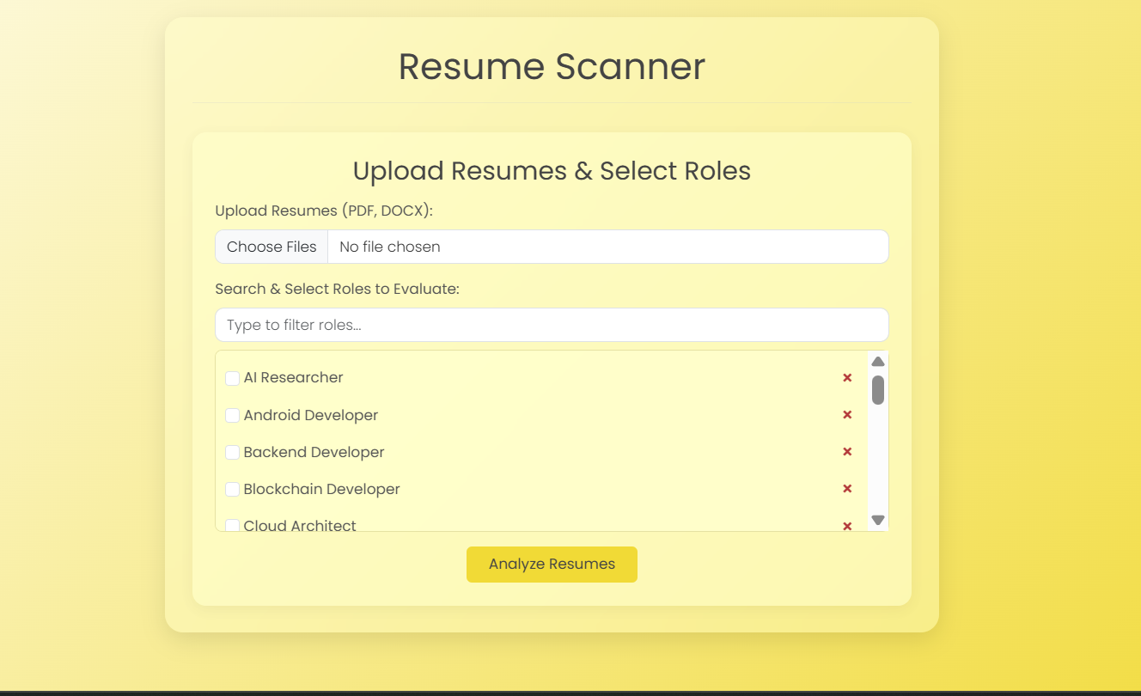
Task: Remove Backend Developer using its X icon
Action: (847, 451)
